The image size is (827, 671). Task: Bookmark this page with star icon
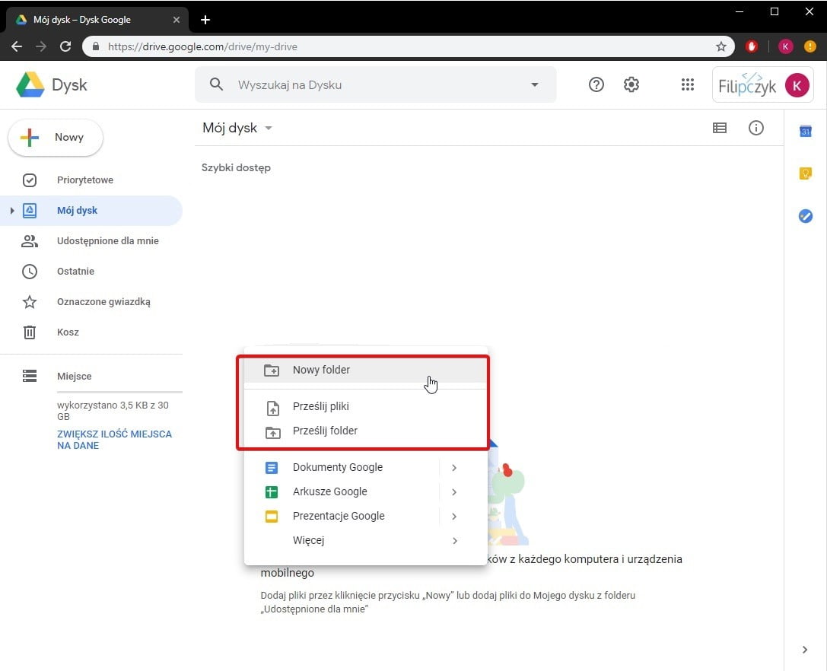point(720,46)
